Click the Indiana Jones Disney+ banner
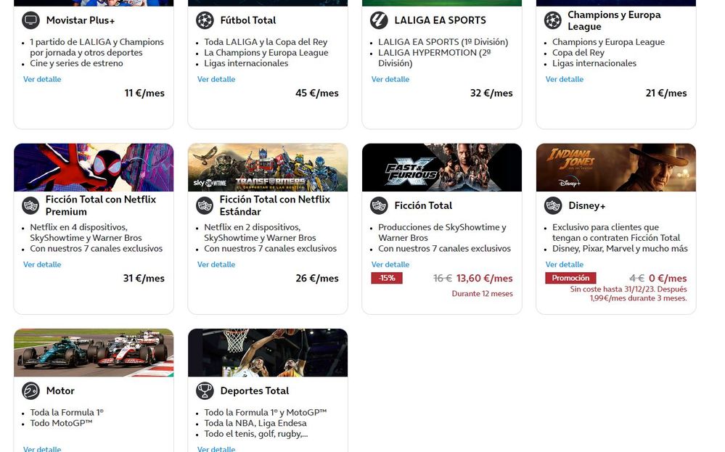725x452 pixels. point(616,168)
